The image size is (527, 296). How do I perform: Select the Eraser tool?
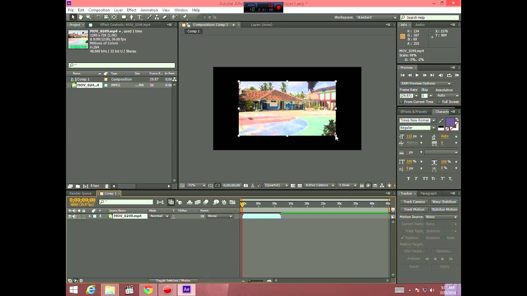coord(165,17)
